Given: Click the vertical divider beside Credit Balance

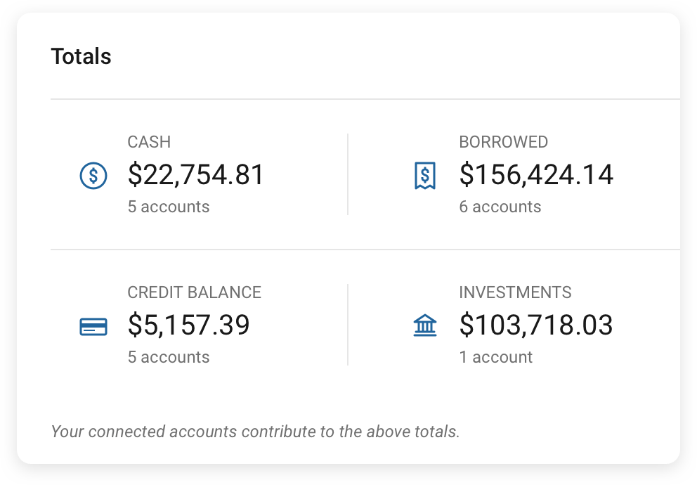Looking at the screenshot, I should [x=348, y=325].
